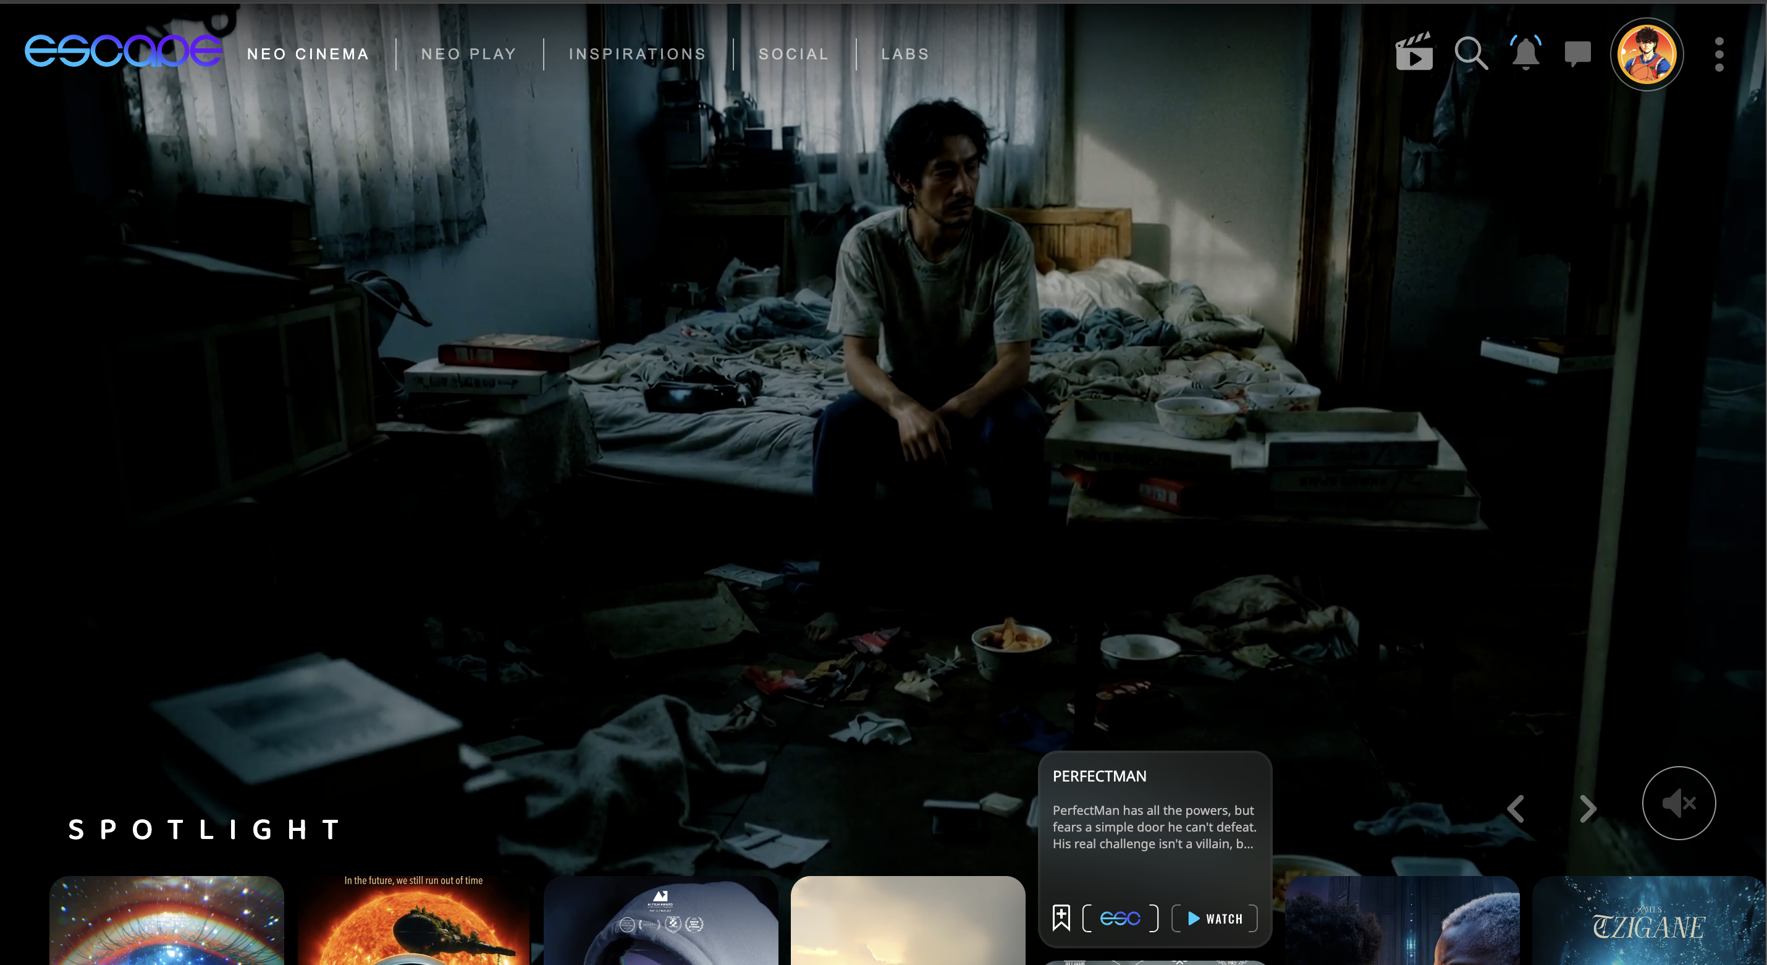Open the INSPIRATIONS menu item
1767x965 pixels.
pyautogui.click(x=637, y=54)
